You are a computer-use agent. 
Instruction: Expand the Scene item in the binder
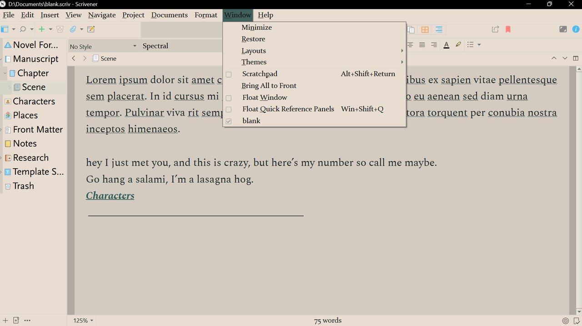click(x=10, y=87)
